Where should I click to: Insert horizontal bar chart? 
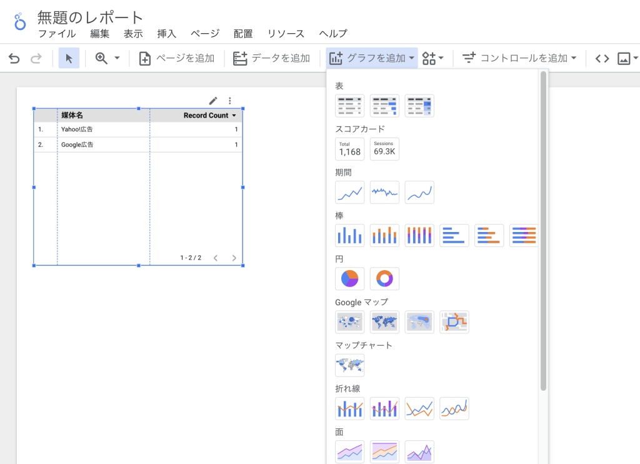(x=454, y=236)
